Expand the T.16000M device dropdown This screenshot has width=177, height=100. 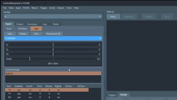click(x=53, y=38)
